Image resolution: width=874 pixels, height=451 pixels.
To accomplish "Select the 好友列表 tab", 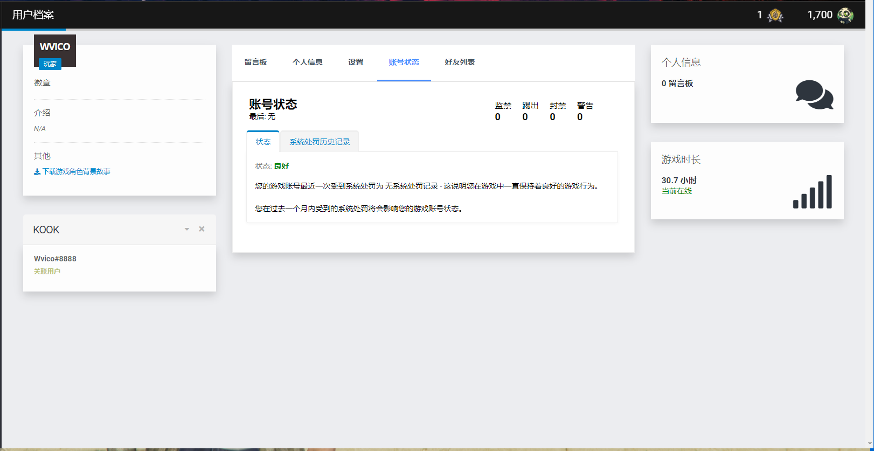I will [460, 63].
